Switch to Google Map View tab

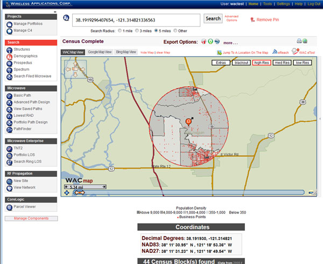[100, 52]
